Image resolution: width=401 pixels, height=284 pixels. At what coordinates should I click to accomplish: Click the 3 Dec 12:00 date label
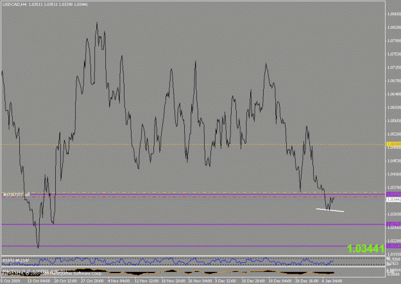(x=226, y=281)
